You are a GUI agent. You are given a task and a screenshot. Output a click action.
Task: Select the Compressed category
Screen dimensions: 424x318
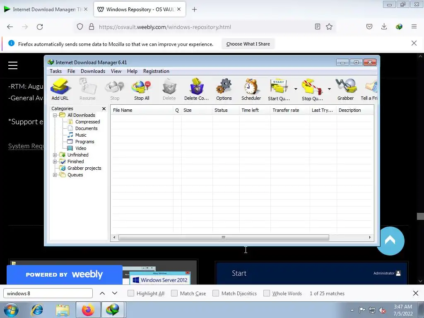click(88, 122)
